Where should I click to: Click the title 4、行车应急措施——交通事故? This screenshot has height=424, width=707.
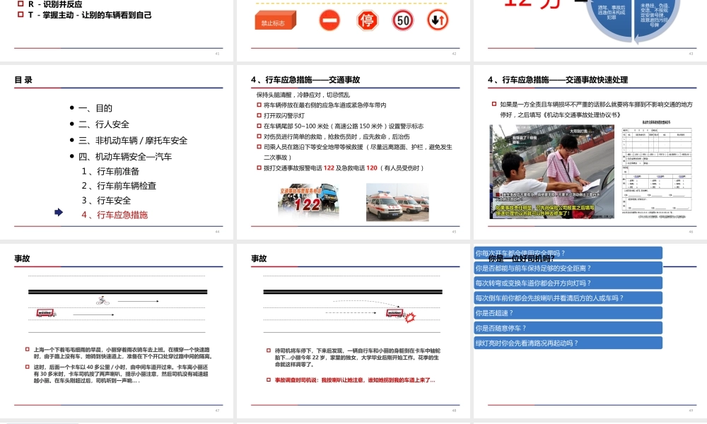[305, 80]
